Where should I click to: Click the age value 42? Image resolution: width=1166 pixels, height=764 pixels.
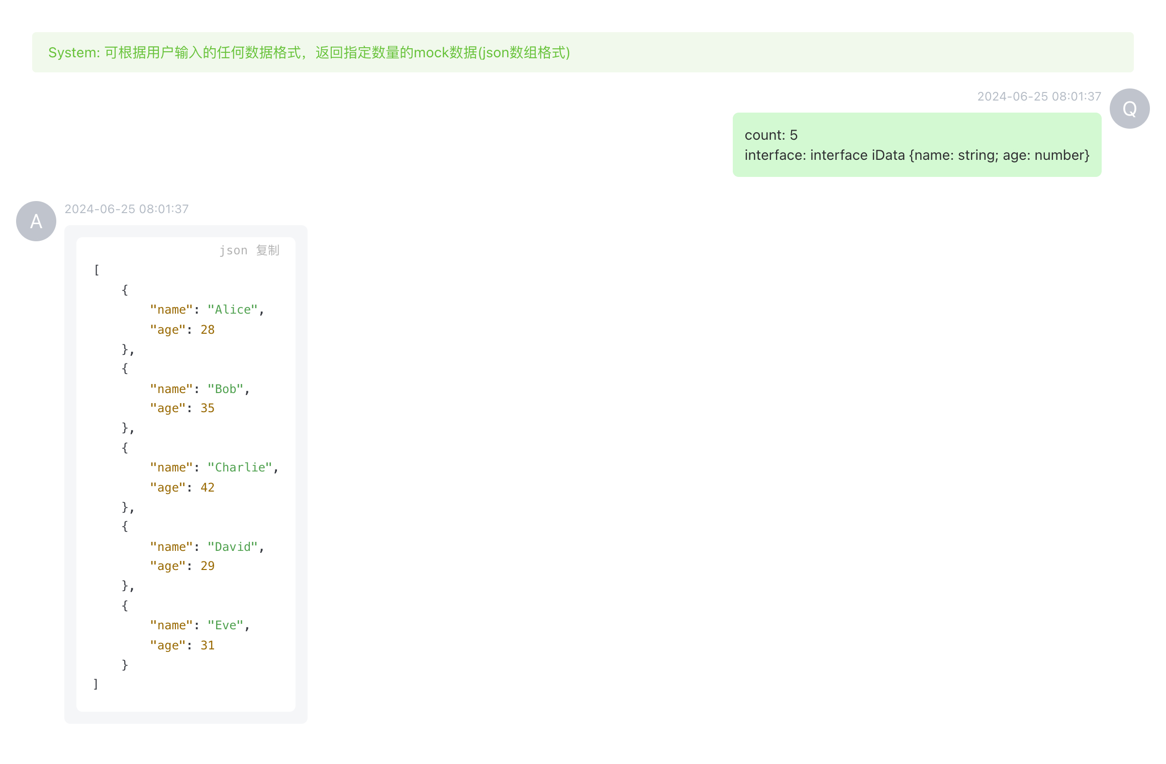pyautogui.click(x=208, y=488)
